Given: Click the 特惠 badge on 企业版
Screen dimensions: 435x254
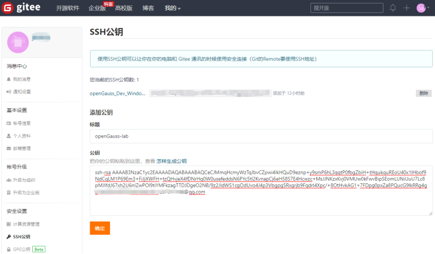Looking at the screenshot, I should click(x=108, y=4).
